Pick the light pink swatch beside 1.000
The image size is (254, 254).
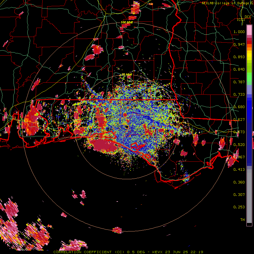(249, 30)
